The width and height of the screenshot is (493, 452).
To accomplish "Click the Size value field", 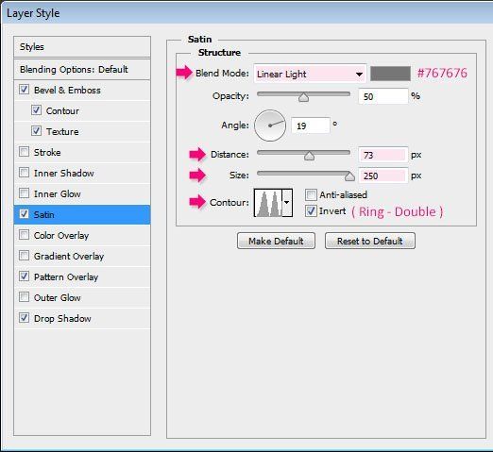I will click(x=383, y=176).
